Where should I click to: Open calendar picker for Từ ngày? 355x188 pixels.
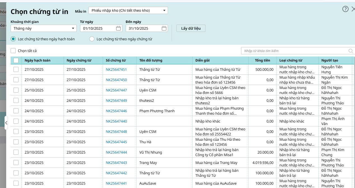[x=118, y=28]
